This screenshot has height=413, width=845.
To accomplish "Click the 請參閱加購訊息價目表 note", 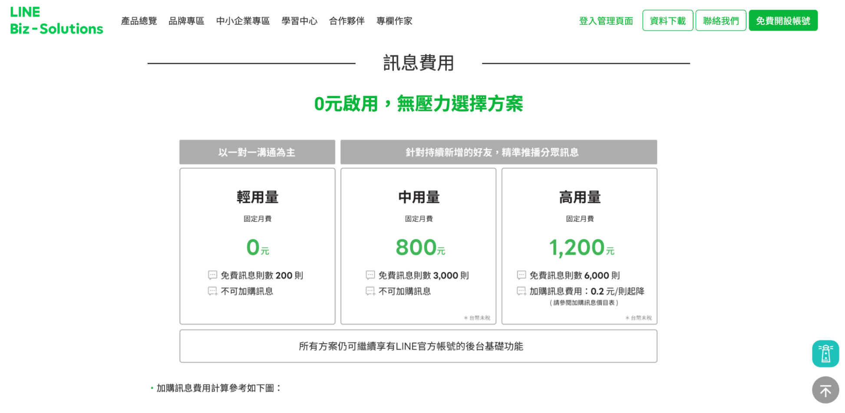I will point(584,303).
